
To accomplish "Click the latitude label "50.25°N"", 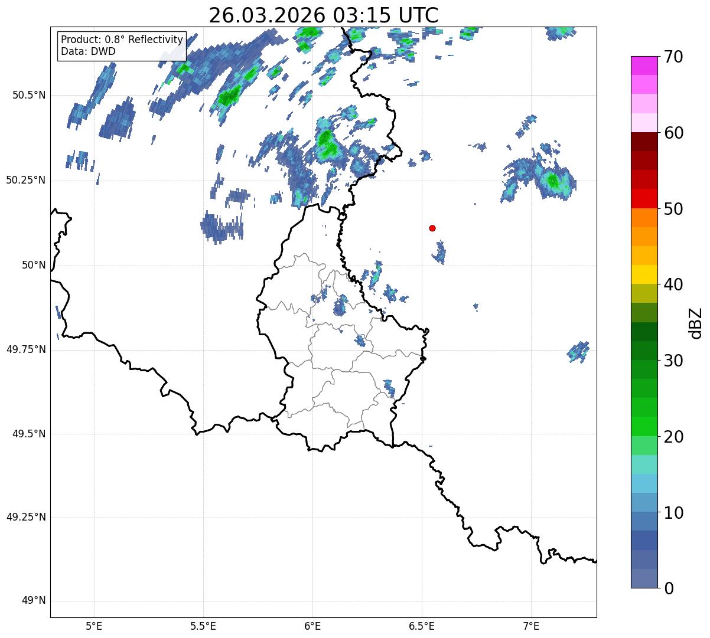I will click(26, 180).
